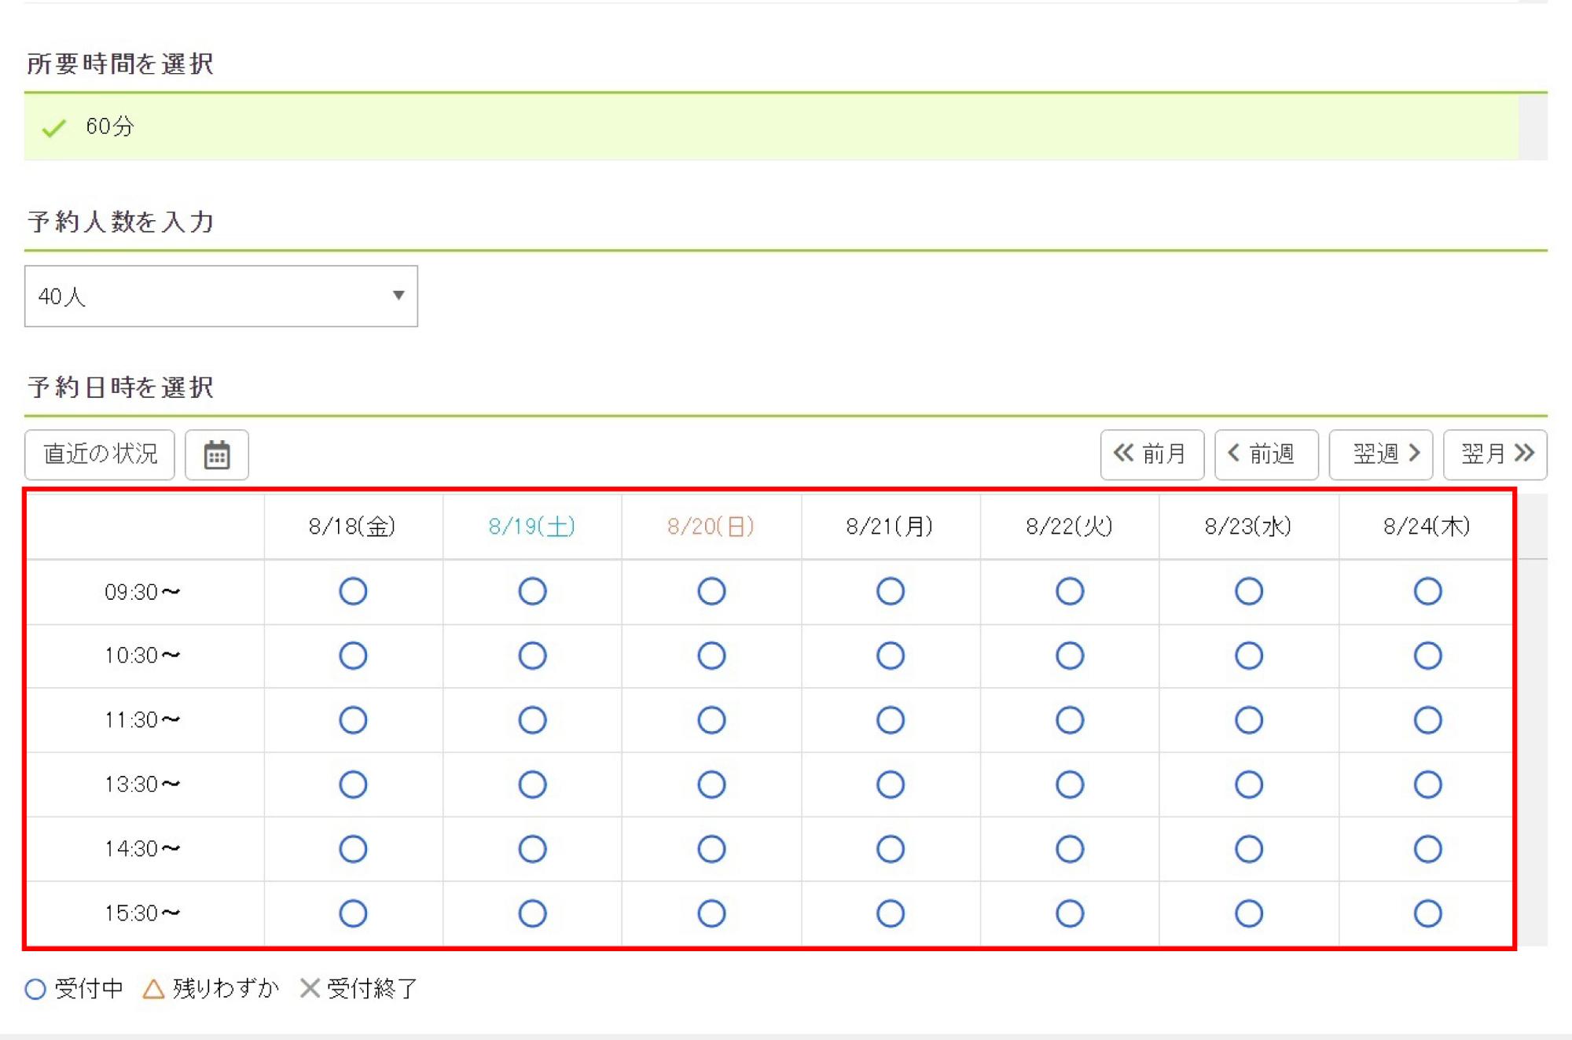
Task: Pick 11:30 slot on 8/23(水)
Action: tap(1249, 720)
